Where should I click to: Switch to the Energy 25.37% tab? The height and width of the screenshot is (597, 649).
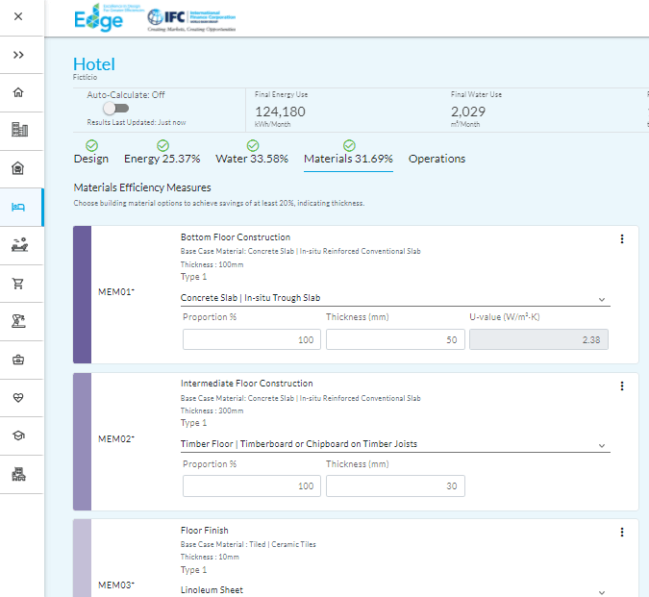point(162,159)
